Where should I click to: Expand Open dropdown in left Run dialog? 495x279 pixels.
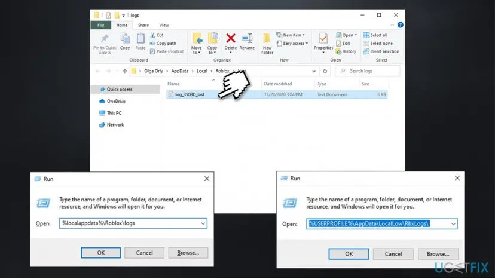203,223
